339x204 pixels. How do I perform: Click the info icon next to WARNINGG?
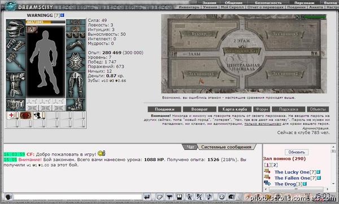click(62, 15)
